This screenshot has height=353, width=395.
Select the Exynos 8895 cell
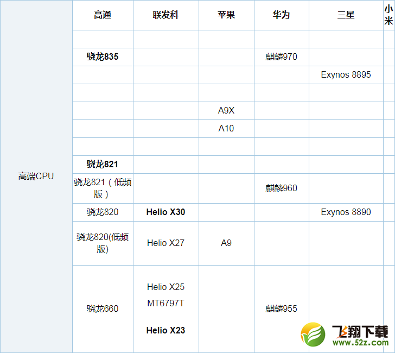tap(346, 74)
